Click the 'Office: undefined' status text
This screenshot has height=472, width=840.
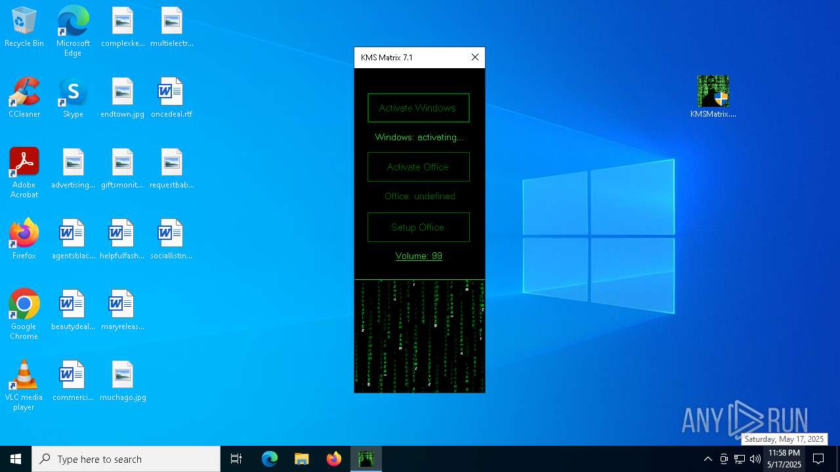pos(419,196)
